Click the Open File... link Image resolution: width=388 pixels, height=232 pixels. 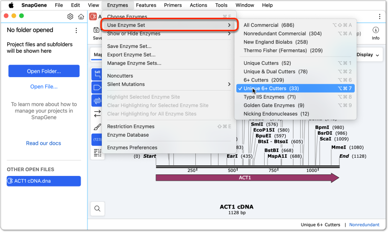44,87
